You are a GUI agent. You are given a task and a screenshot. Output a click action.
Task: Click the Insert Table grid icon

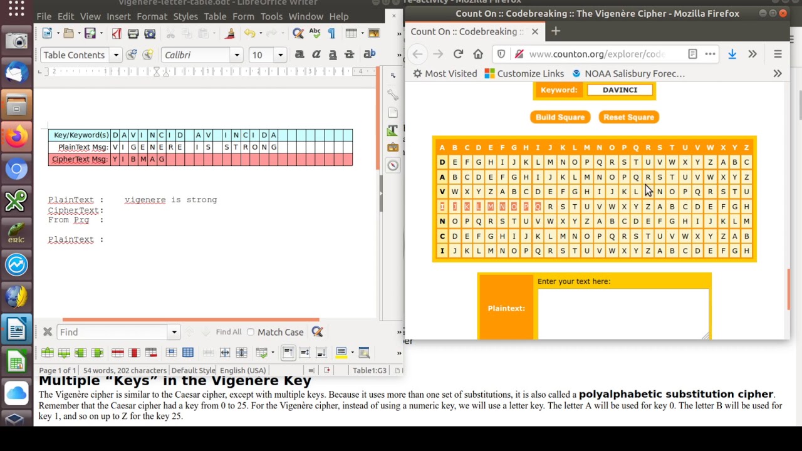tap(351, 33)
